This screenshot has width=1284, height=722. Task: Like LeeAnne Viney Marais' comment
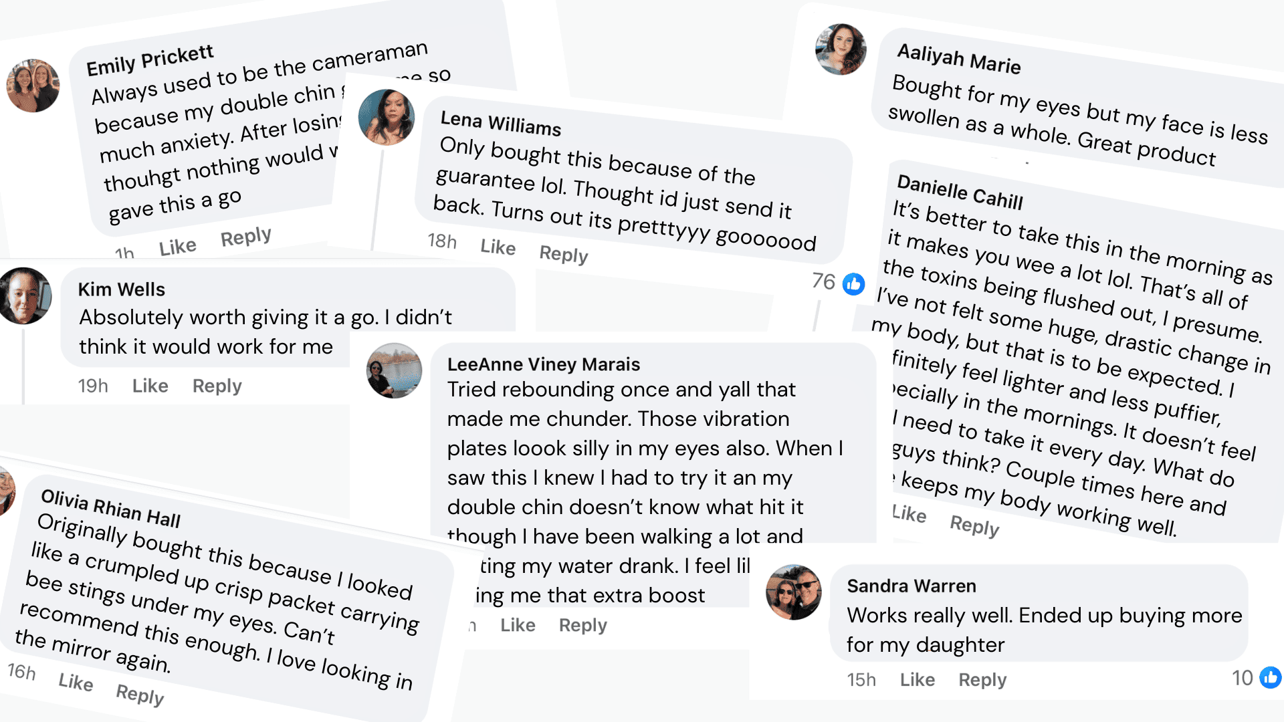(518, 625)
